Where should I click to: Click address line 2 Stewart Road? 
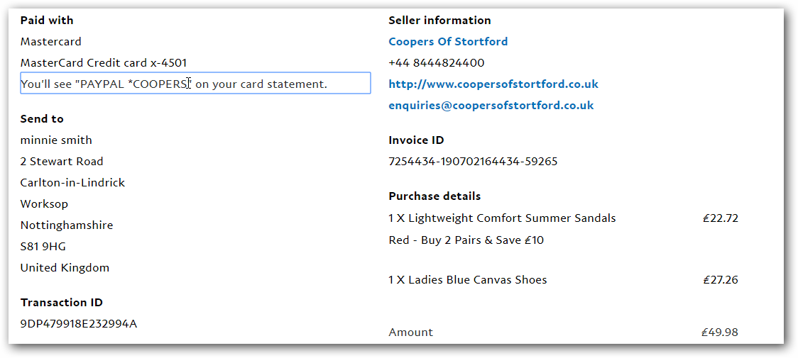62,162
